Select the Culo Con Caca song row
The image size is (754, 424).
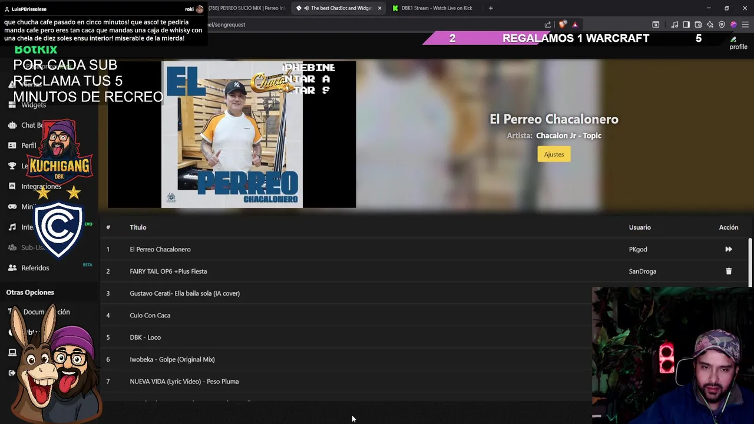(x=346, y=315)
